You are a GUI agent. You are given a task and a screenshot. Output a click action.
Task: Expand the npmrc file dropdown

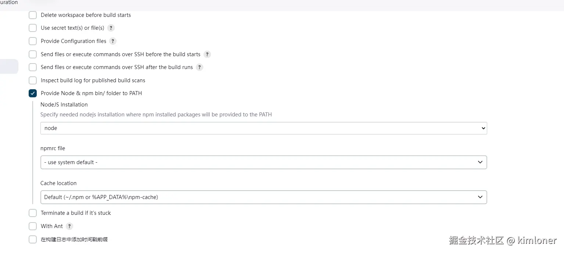click(x=263, y=162)
